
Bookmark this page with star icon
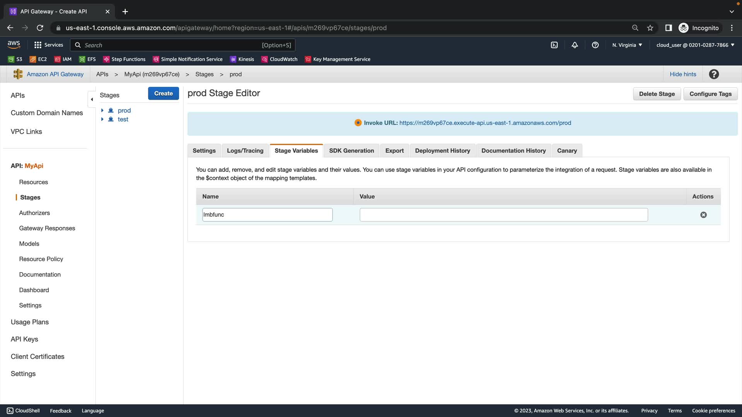tap(650, 28)
